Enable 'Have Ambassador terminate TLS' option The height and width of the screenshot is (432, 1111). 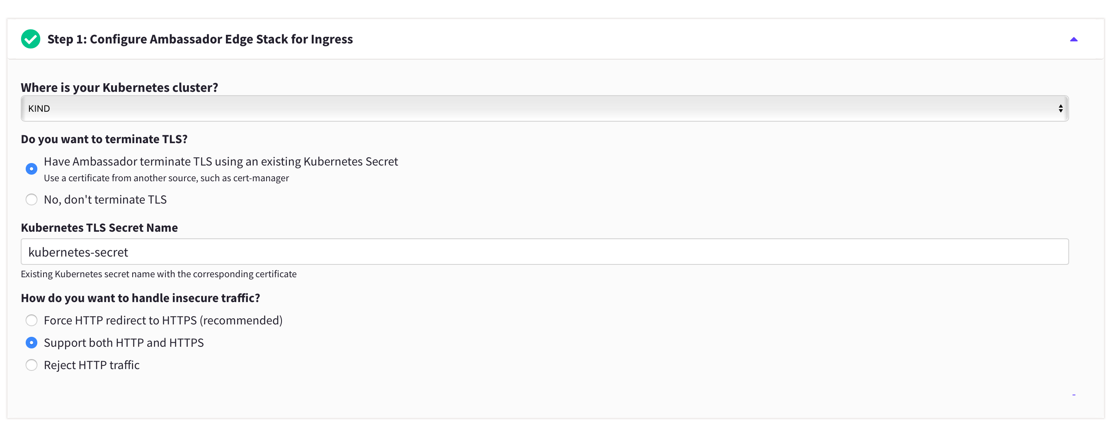click(32, 168)
